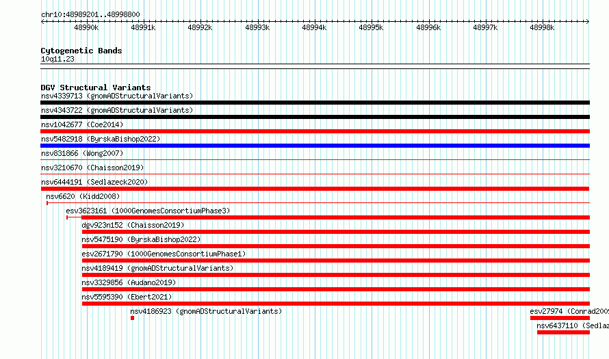
Task: Click the red bar of nsv5595390
Action: pos(335,304)
